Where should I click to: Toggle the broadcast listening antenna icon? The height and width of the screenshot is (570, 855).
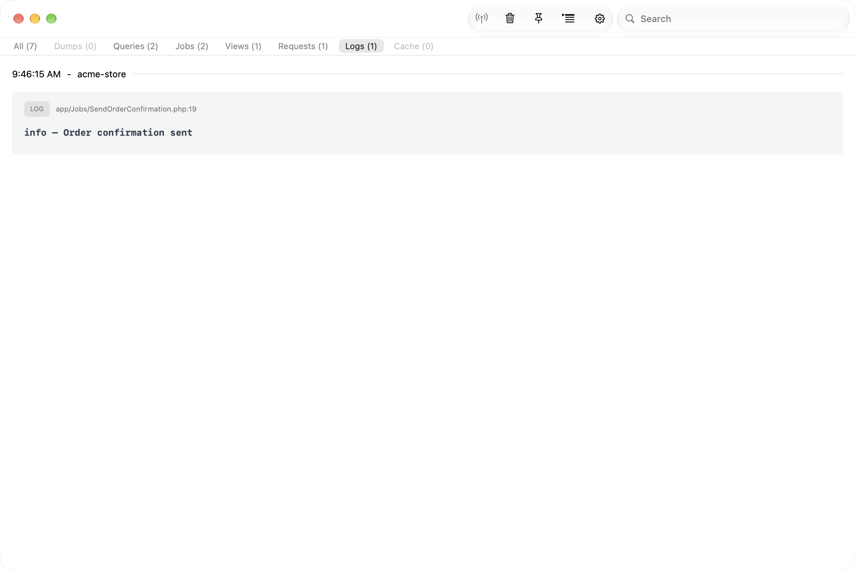[x=482, y=18]
